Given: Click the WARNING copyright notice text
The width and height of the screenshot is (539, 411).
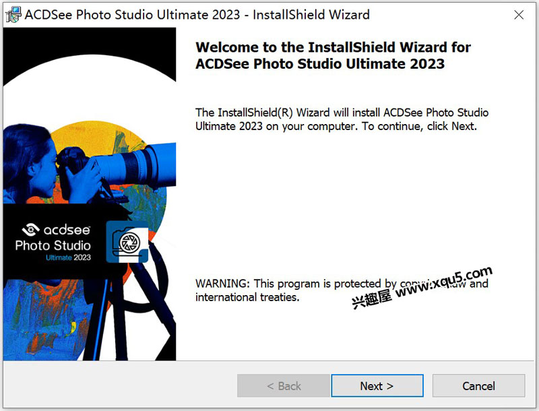Looking at the screenshot, I should pos(342,290).
